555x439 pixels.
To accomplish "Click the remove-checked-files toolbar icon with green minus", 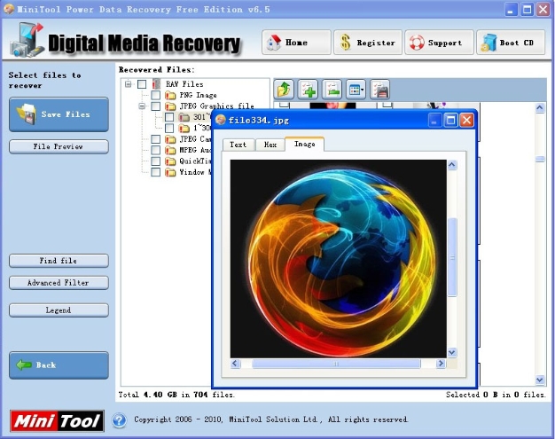I will click(x=332, y=90).
